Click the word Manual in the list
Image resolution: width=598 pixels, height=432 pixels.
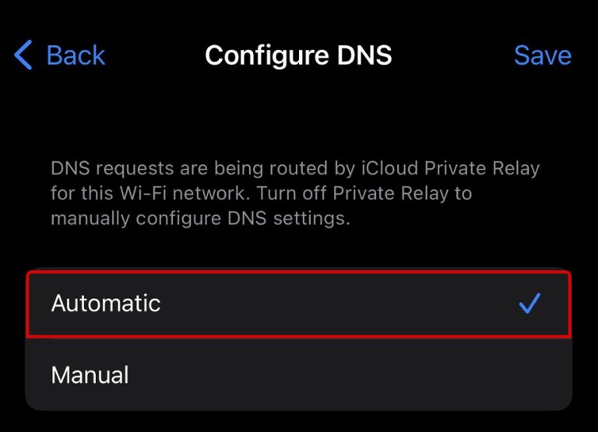coord(90,375)
